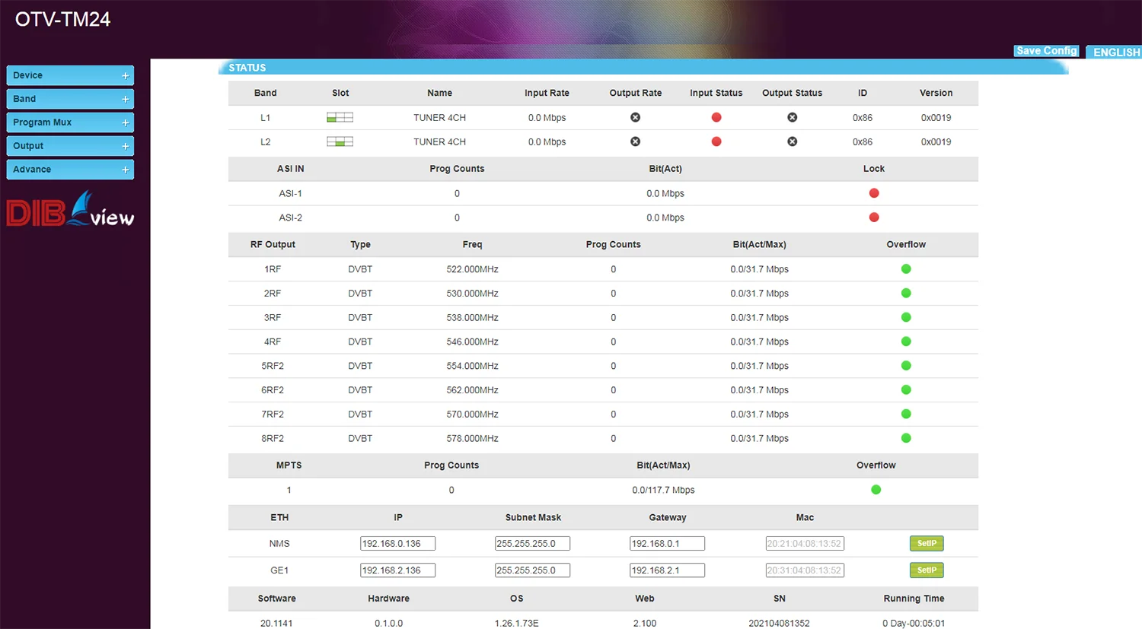The image size is (1142, 629).
Task: Click the 3RF green overflow indicator
Action: coord(906,317)
